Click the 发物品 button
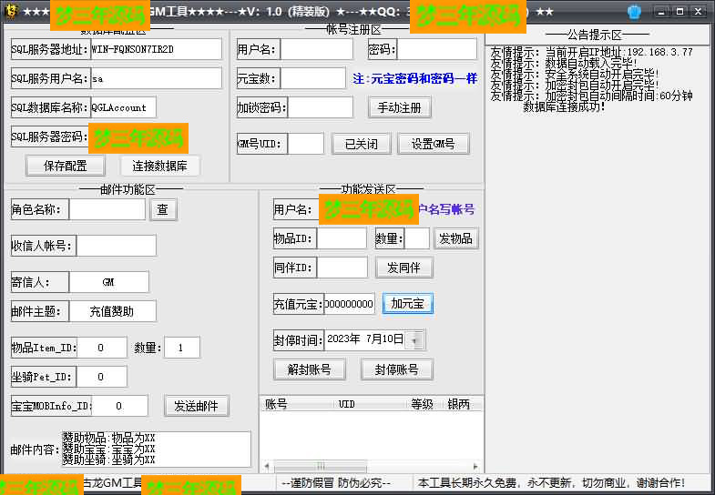The width and height of the screenshot is (715, 495). tap(455, 238)
